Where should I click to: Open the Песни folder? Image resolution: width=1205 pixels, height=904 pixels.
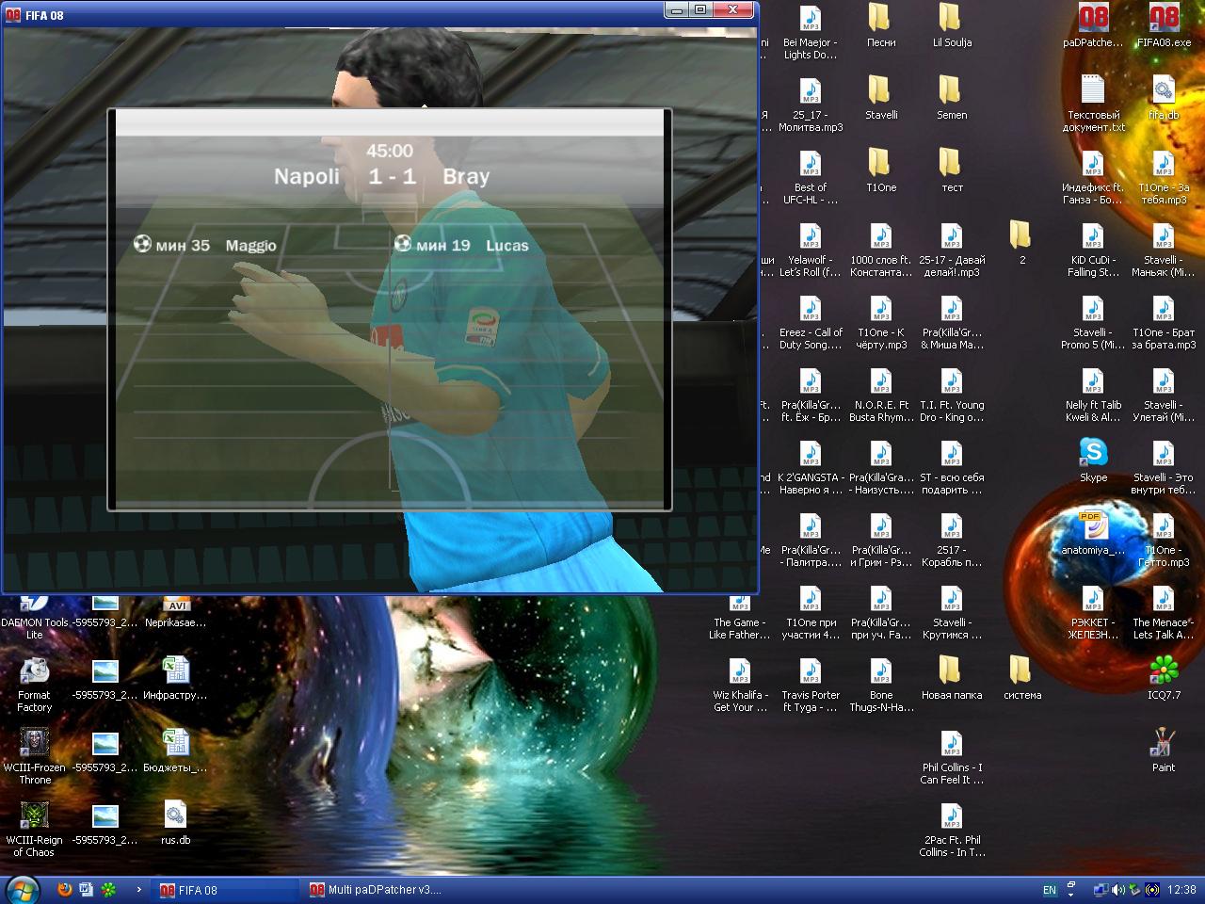tap(881, 25)
